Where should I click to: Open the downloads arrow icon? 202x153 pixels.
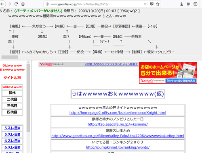tap(182, 4)
